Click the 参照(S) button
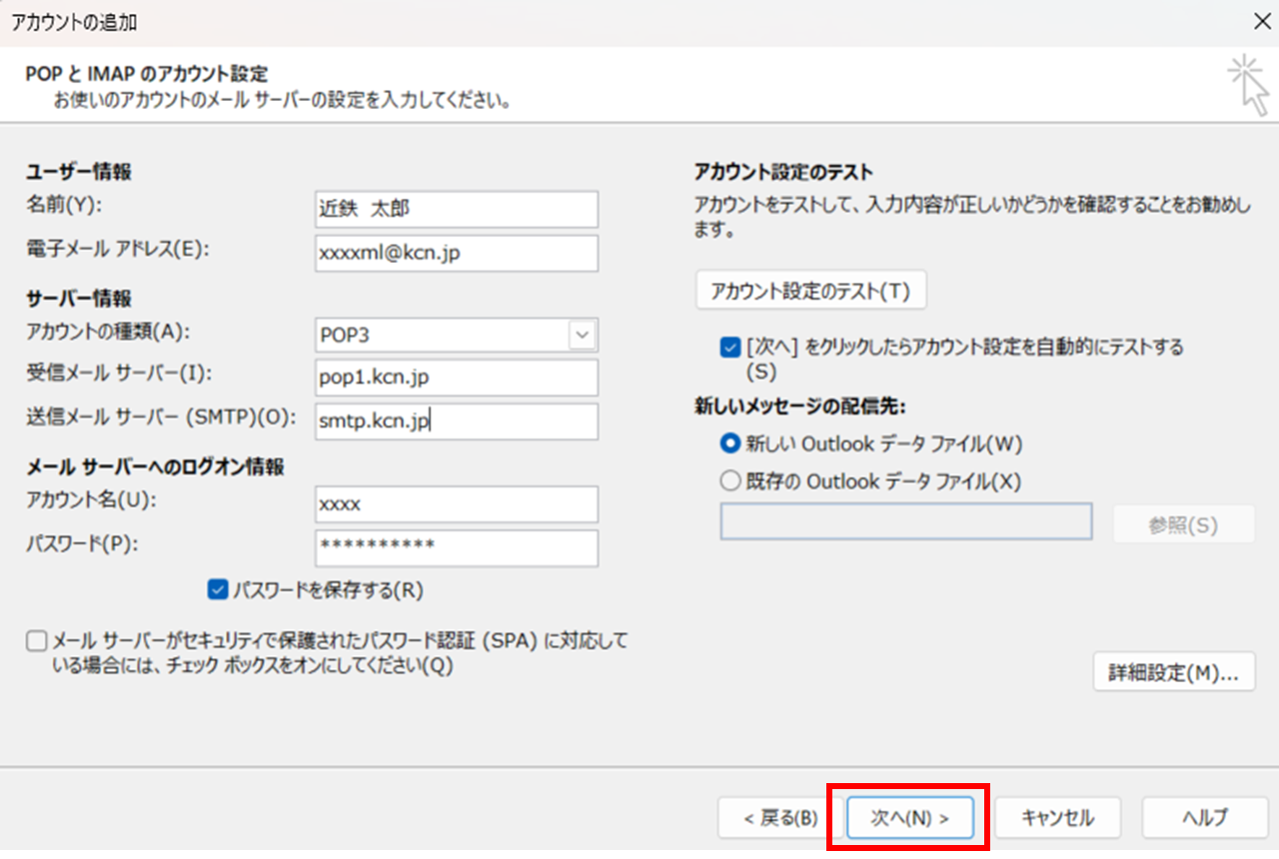The image size is (1279, 859). 1184,521
